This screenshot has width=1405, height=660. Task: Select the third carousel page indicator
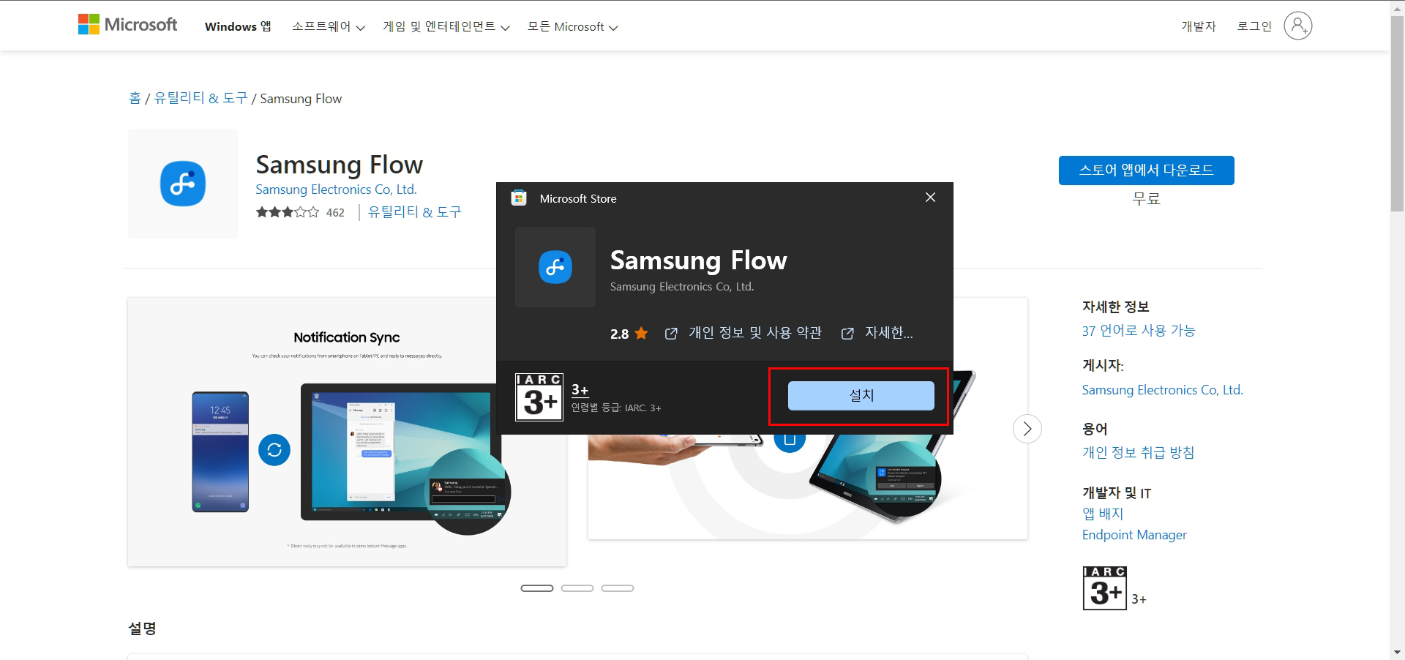pyautogui.click(x=617, y=588)
